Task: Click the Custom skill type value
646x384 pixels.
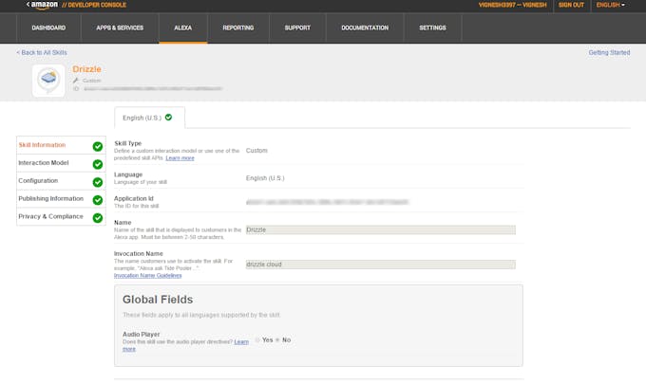Action: point(256,151)
